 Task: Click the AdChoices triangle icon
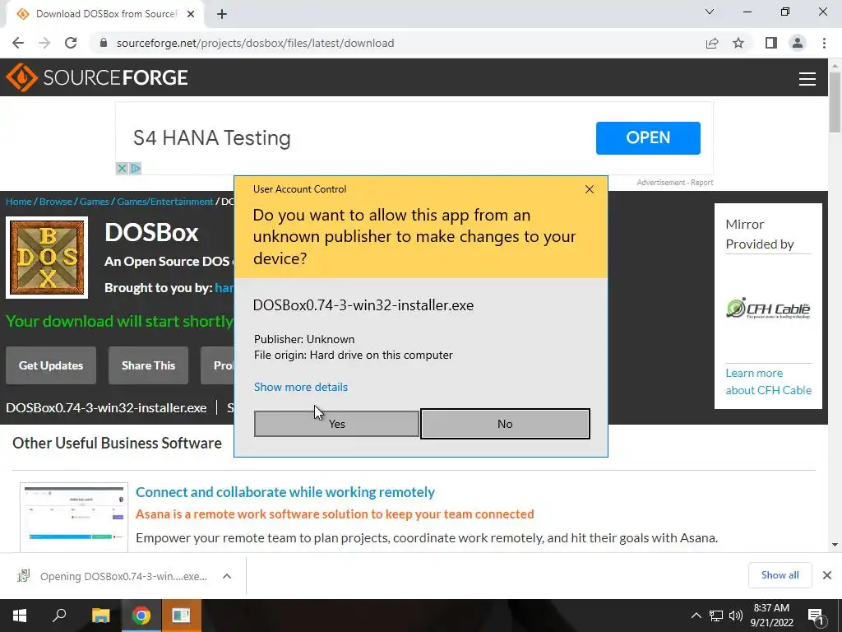[x=136, y=168]
